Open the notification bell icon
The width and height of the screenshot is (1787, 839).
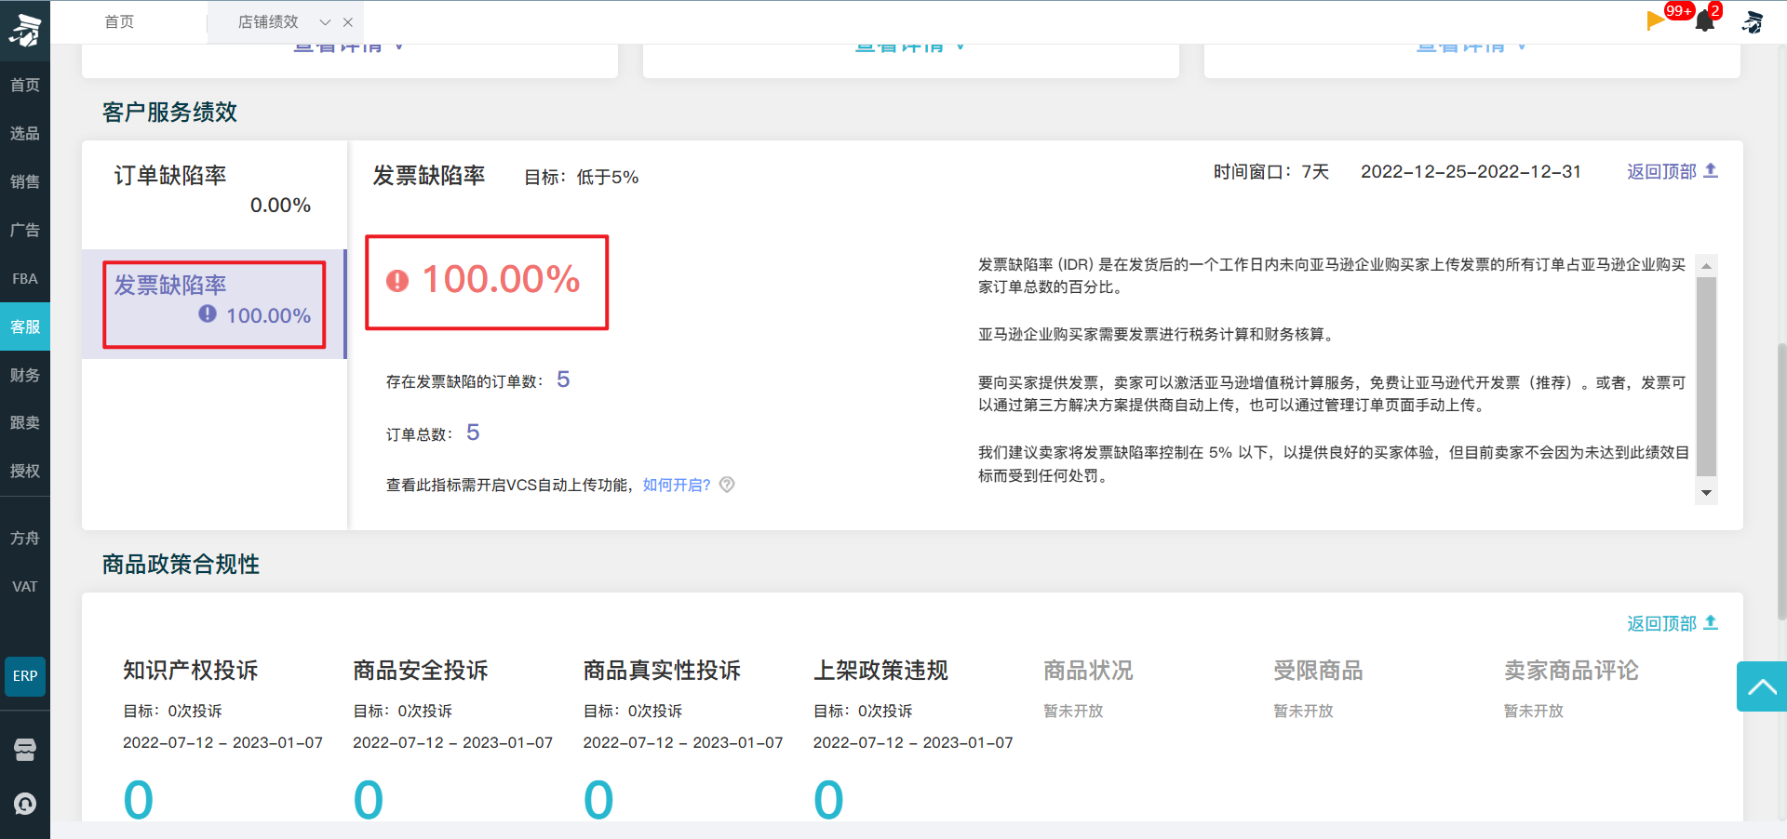pos(1705,20)
